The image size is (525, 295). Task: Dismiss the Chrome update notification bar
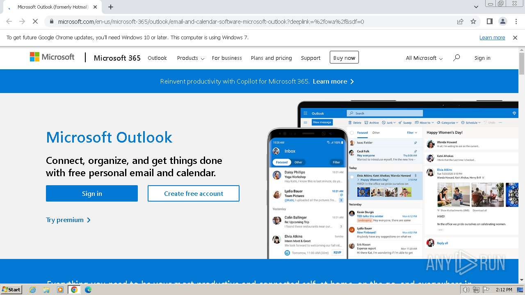coord(515,37)
